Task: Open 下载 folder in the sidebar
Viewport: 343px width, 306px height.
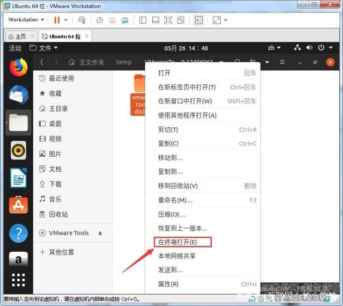Action: [56, 184]
